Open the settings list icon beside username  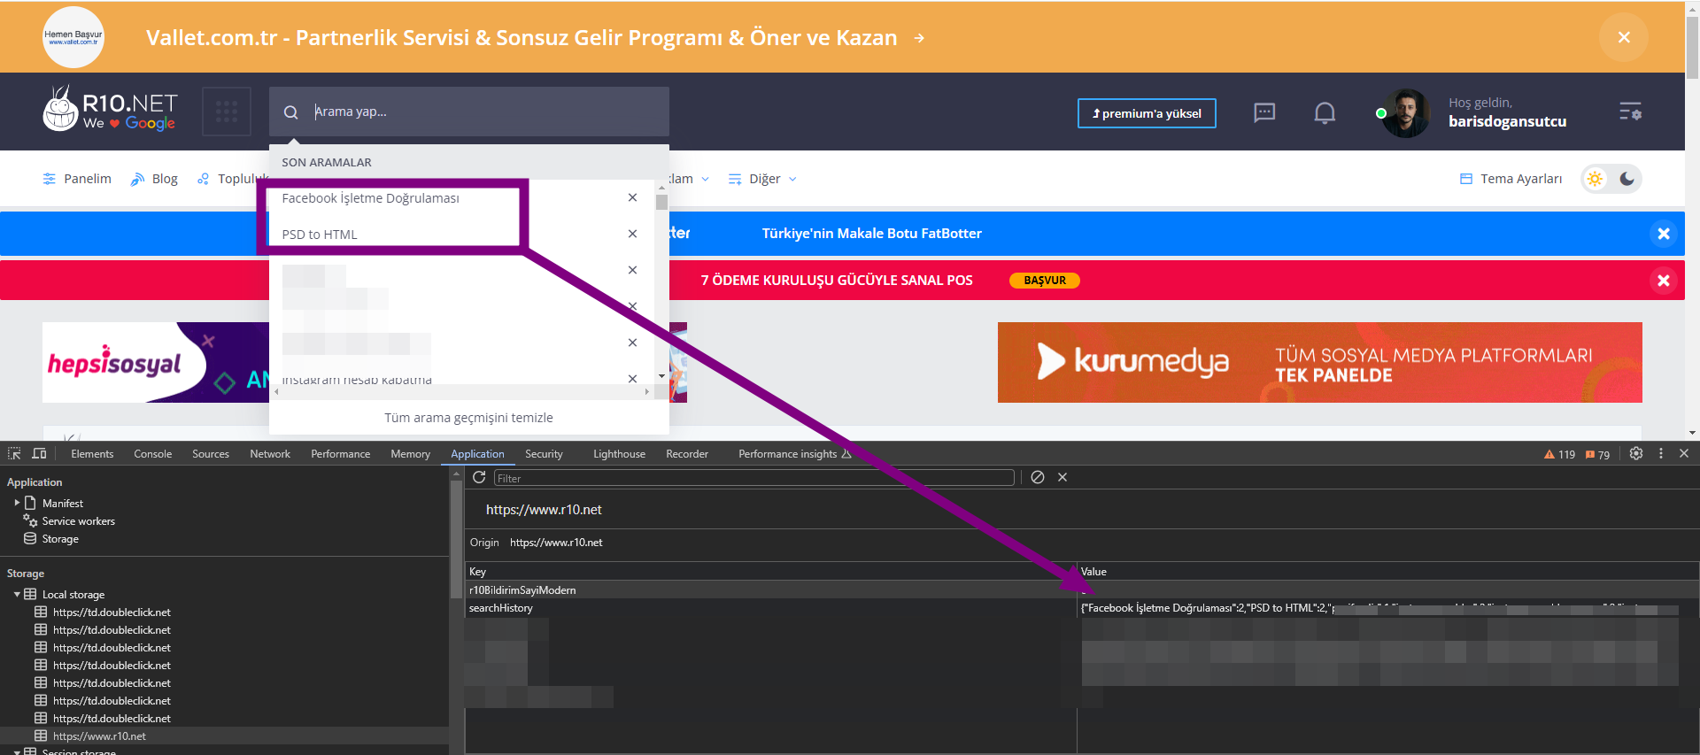pos(1630,112)
